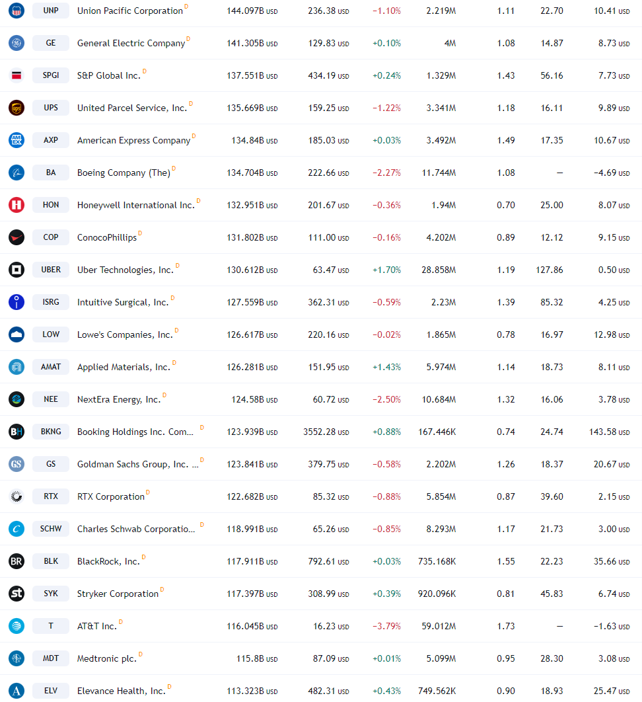Click the Union Pacific logo icon
Viewport: 642px width, 702px height.
click(x=17, y=11)
